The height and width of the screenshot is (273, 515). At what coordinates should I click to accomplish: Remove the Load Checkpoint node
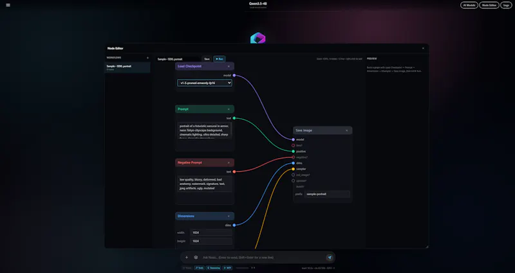[229, 66]
